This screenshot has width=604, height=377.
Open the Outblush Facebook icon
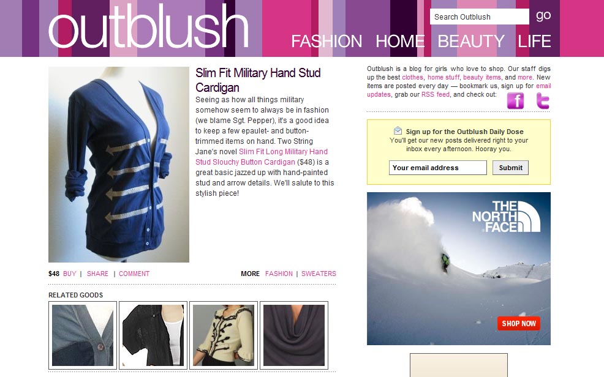tap(515, 101)
